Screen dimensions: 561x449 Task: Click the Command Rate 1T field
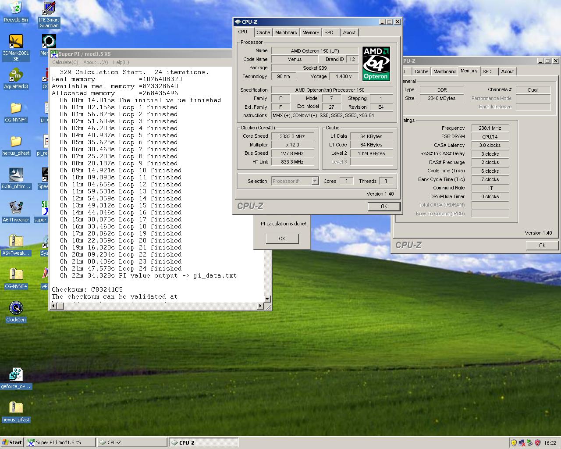coord(490,188)
